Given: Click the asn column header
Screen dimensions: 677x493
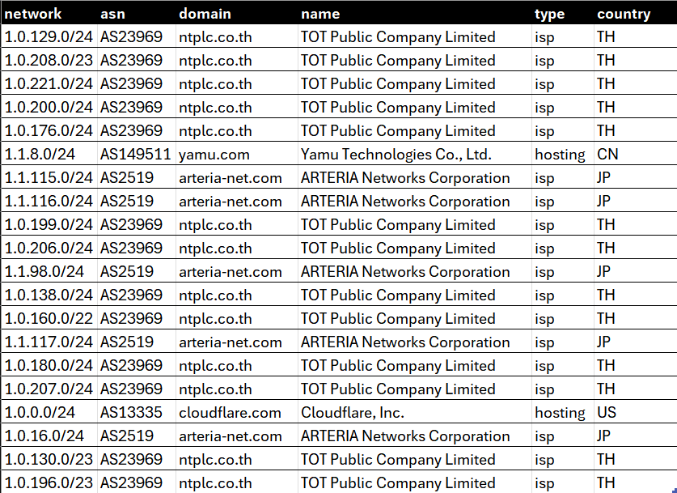Looking at the screenshot, I should click(x=114, y=13).
